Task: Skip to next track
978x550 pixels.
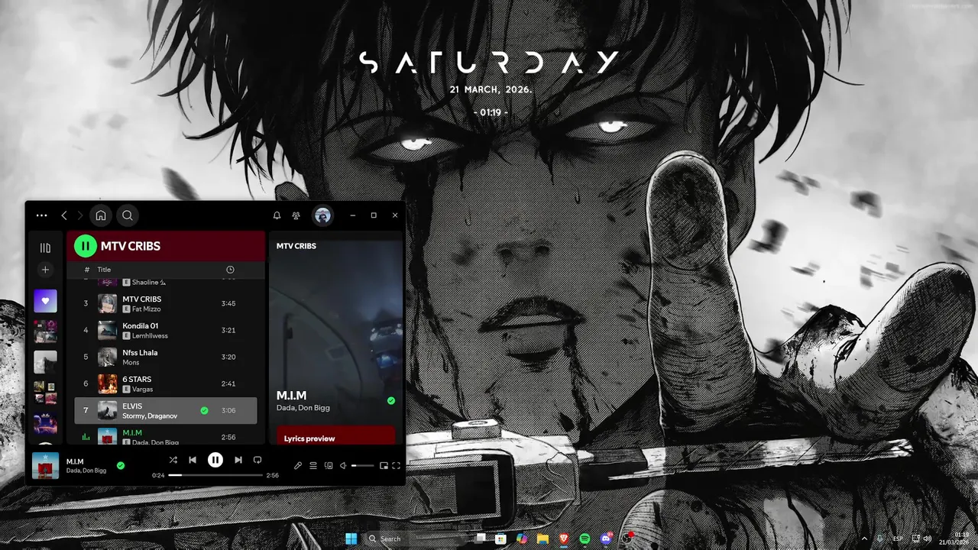Action: (x=238, y=460)
